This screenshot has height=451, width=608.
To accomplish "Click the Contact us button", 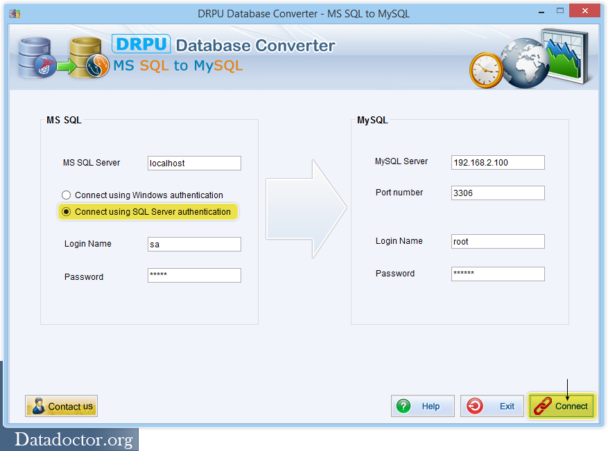I will (x=61, y=406).
